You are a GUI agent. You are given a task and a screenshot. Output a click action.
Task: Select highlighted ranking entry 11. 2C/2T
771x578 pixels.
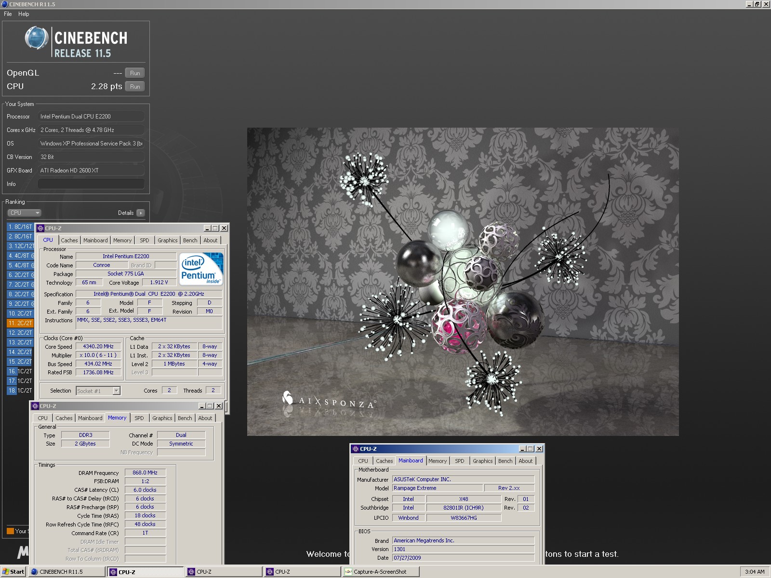point(20,323)
